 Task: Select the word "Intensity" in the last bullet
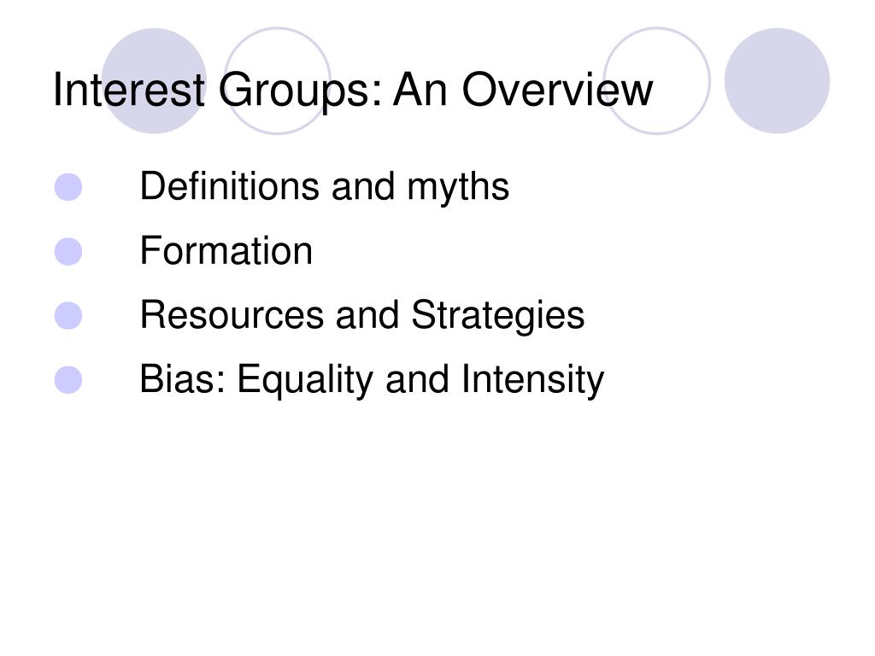coord(533,382)
